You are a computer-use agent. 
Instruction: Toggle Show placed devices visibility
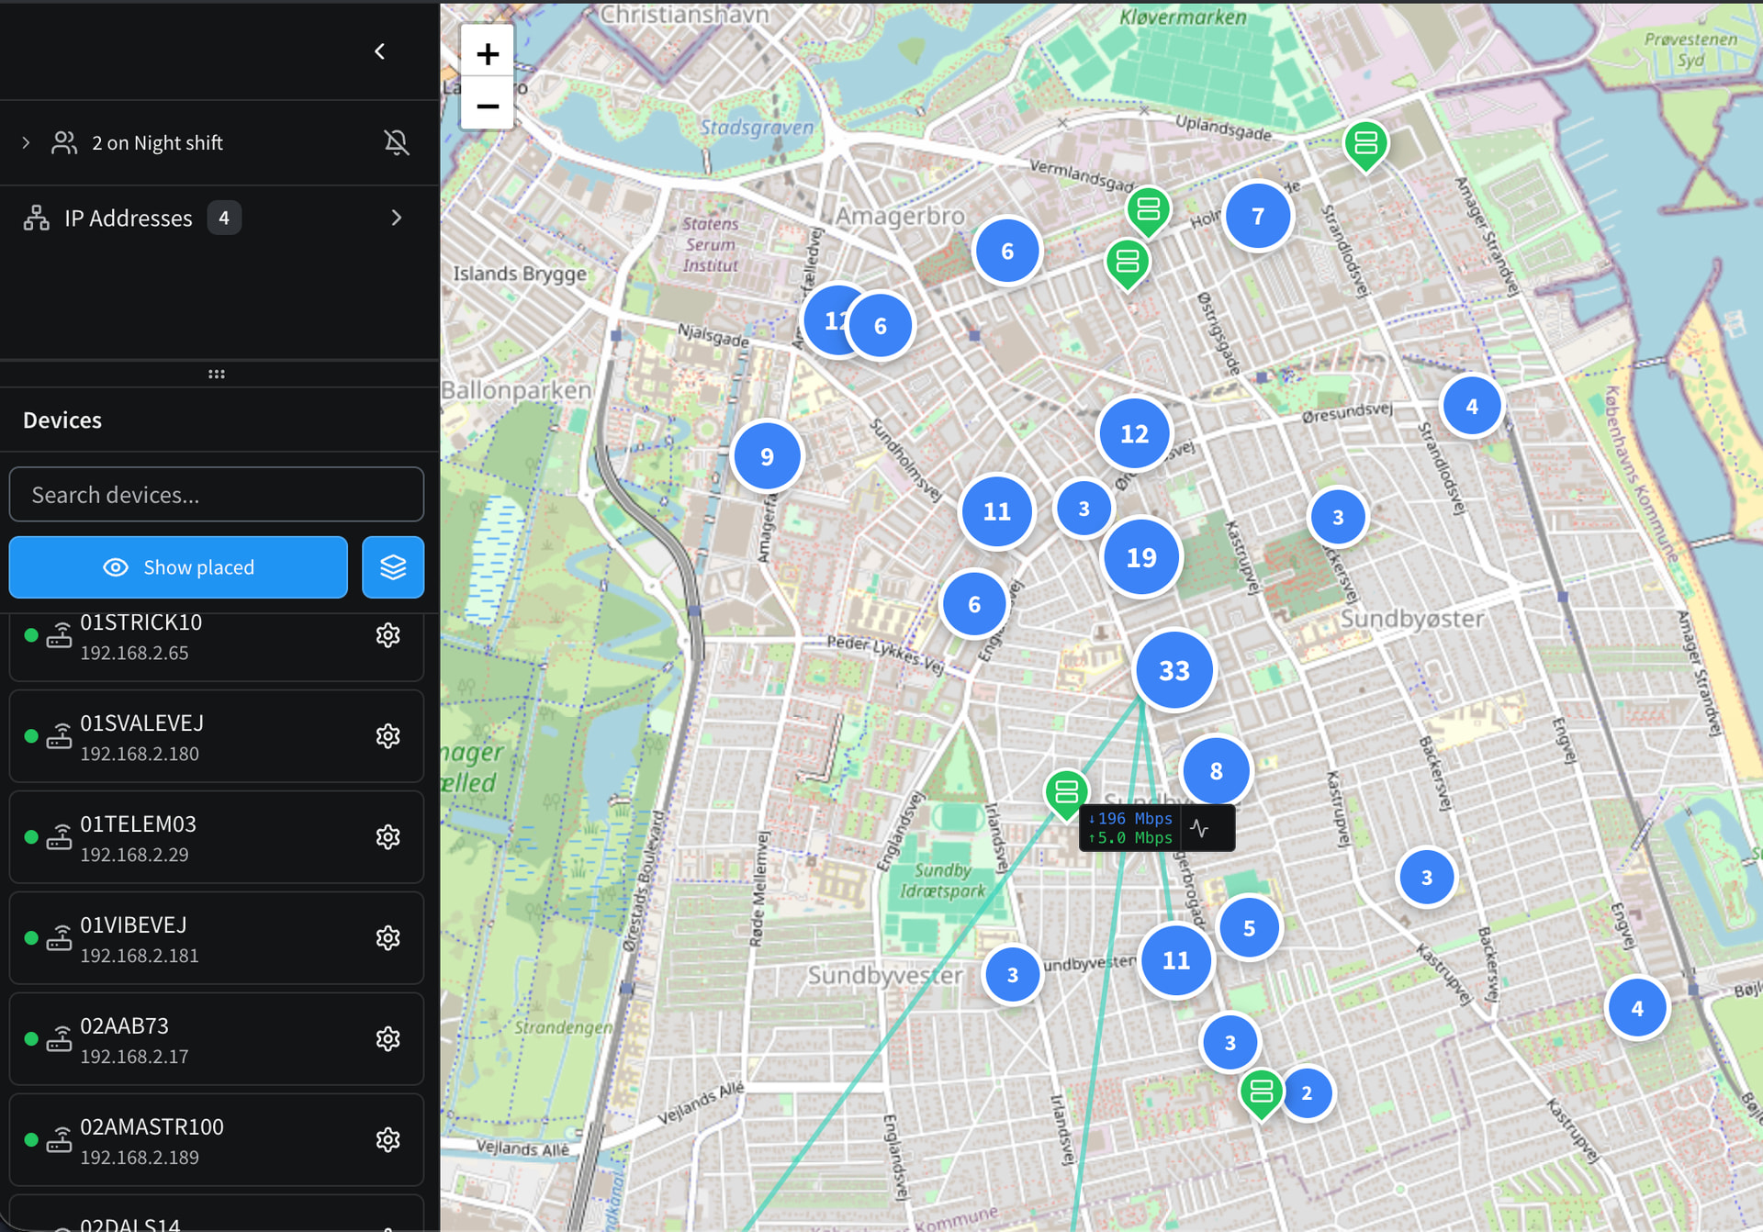point(178,567)
